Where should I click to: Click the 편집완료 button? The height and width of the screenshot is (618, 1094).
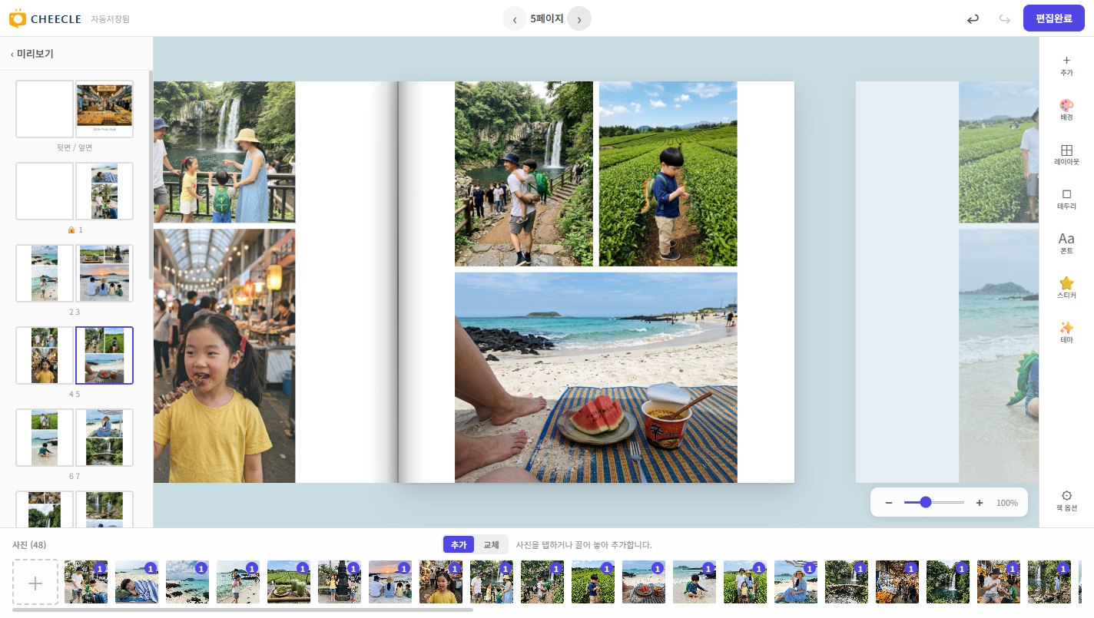[1054, 18]
